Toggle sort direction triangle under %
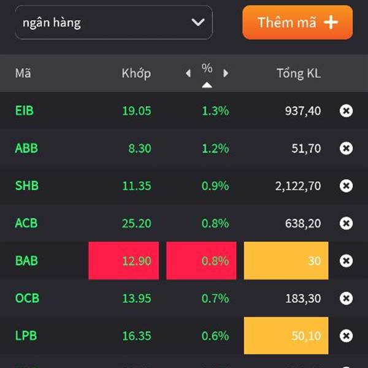 point(207,85)
